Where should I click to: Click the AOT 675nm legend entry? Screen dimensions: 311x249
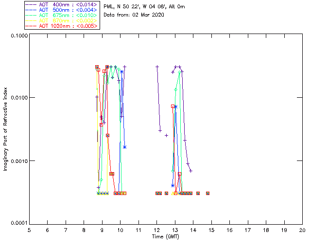coord(61,15)
